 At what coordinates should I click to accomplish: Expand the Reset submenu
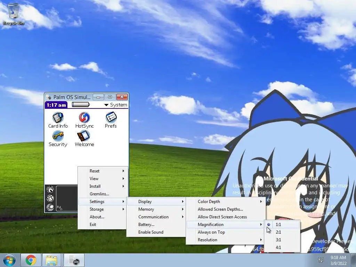pos(103,171)
